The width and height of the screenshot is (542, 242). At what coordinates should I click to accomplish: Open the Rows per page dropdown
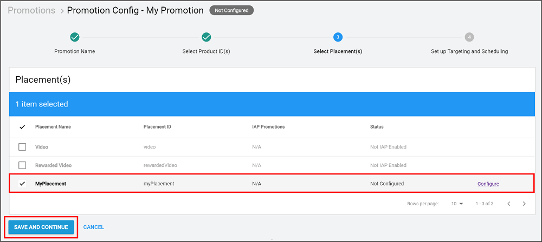(x=457, y=204)
